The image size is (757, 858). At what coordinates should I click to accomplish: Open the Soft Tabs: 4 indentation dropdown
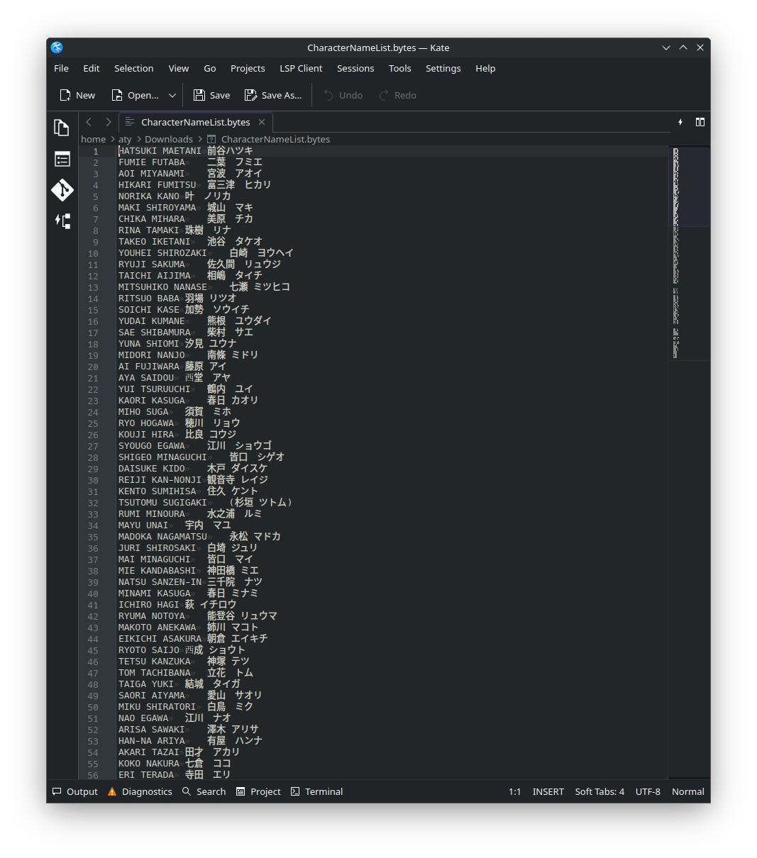[x=599, y=791]
